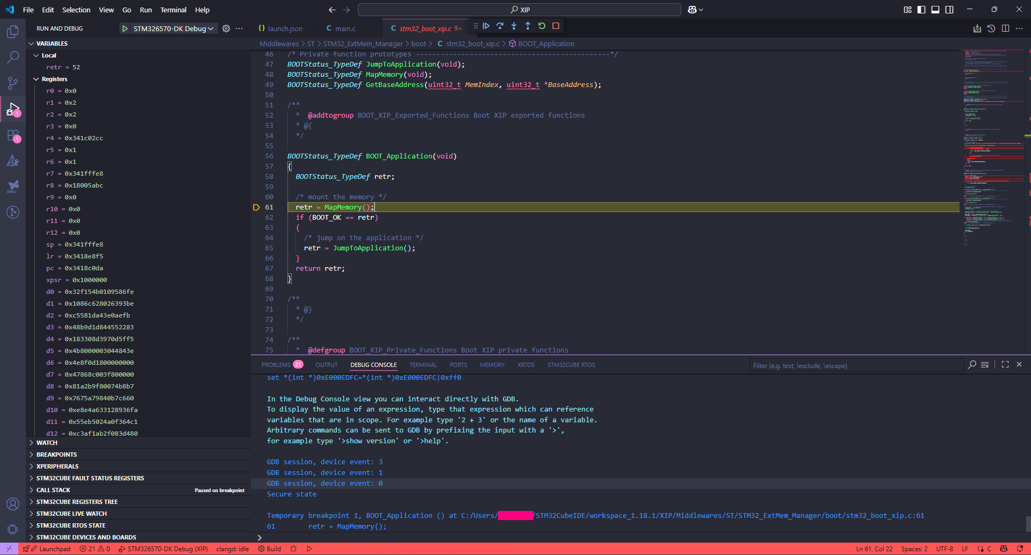Toggle the bottom panel visibility
The image size is (1031, 555).
(935, 9)
